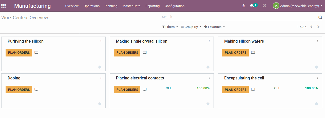The image size is (325, 118).
Task: Expand the Filters dropdown
Action: (x=170, y=27)
